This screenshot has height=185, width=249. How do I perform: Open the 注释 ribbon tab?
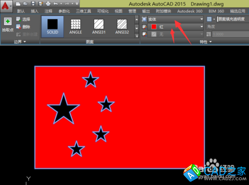(48, 11)
